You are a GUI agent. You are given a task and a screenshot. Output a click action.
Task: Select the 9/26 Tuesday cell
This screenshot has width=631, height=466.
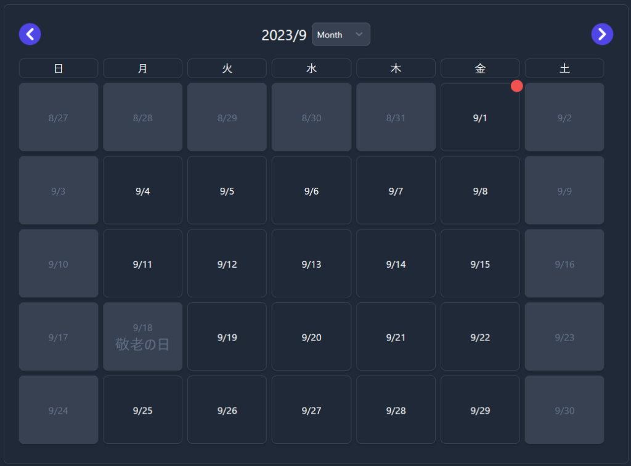tap(227, 410)
